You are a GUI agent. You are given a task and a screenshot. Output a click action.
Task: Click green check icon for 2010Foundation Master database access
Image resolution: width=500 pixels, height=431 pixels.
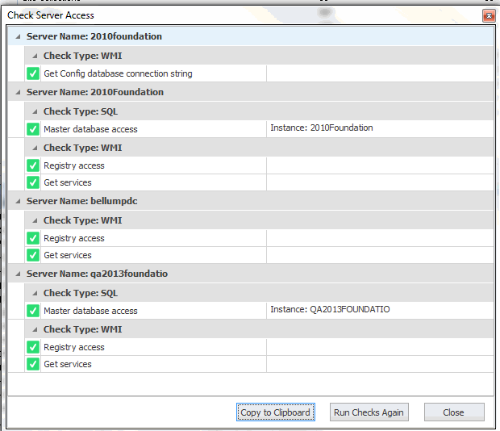[33, 129]
